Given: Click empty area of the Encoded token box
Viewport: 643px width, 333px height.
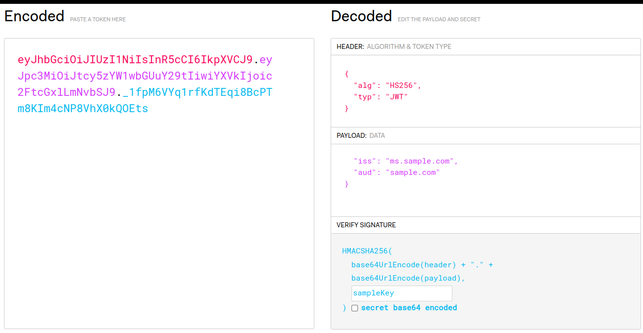Looking at the screenshot, I should pyautogui.click(x=158, y=222).
